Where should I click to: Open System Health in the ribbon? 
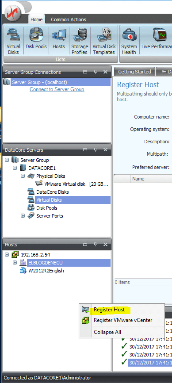pyautogui.click(x=129, y=41)
